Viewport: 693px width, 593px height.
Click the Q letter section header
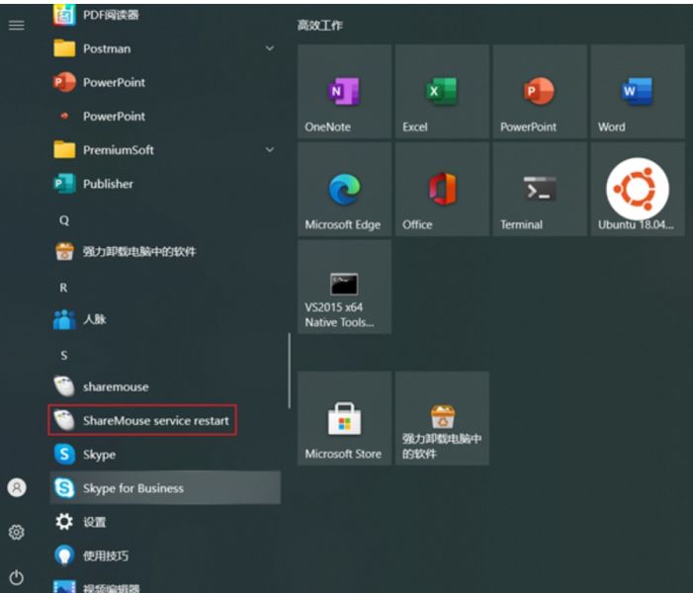64,220
